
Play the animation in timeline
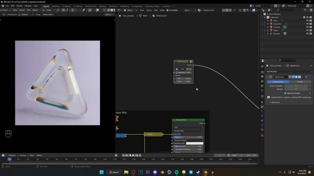pos(133,155)
